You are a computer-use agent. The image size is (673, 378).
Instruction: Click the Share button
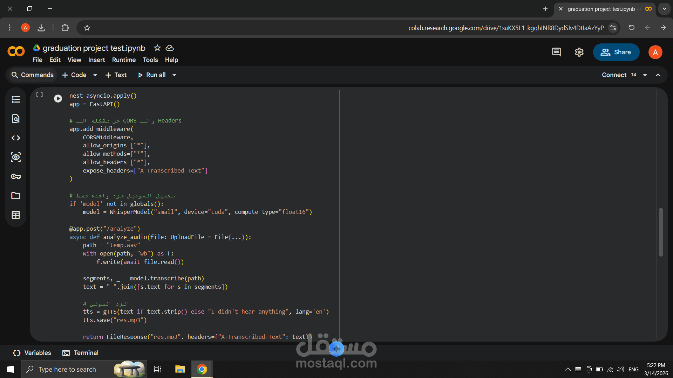coord(616,52)
